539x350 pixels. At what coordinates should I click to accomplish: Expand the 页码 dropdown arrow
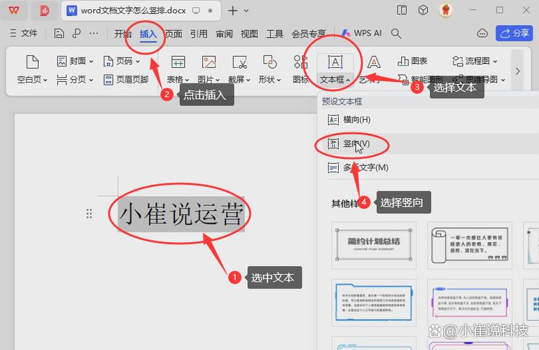(x=137, y=62)
